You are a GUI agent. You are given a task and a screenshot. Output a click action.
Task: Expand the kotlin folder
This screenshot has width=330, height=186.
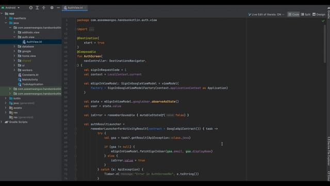coord(6,98)
